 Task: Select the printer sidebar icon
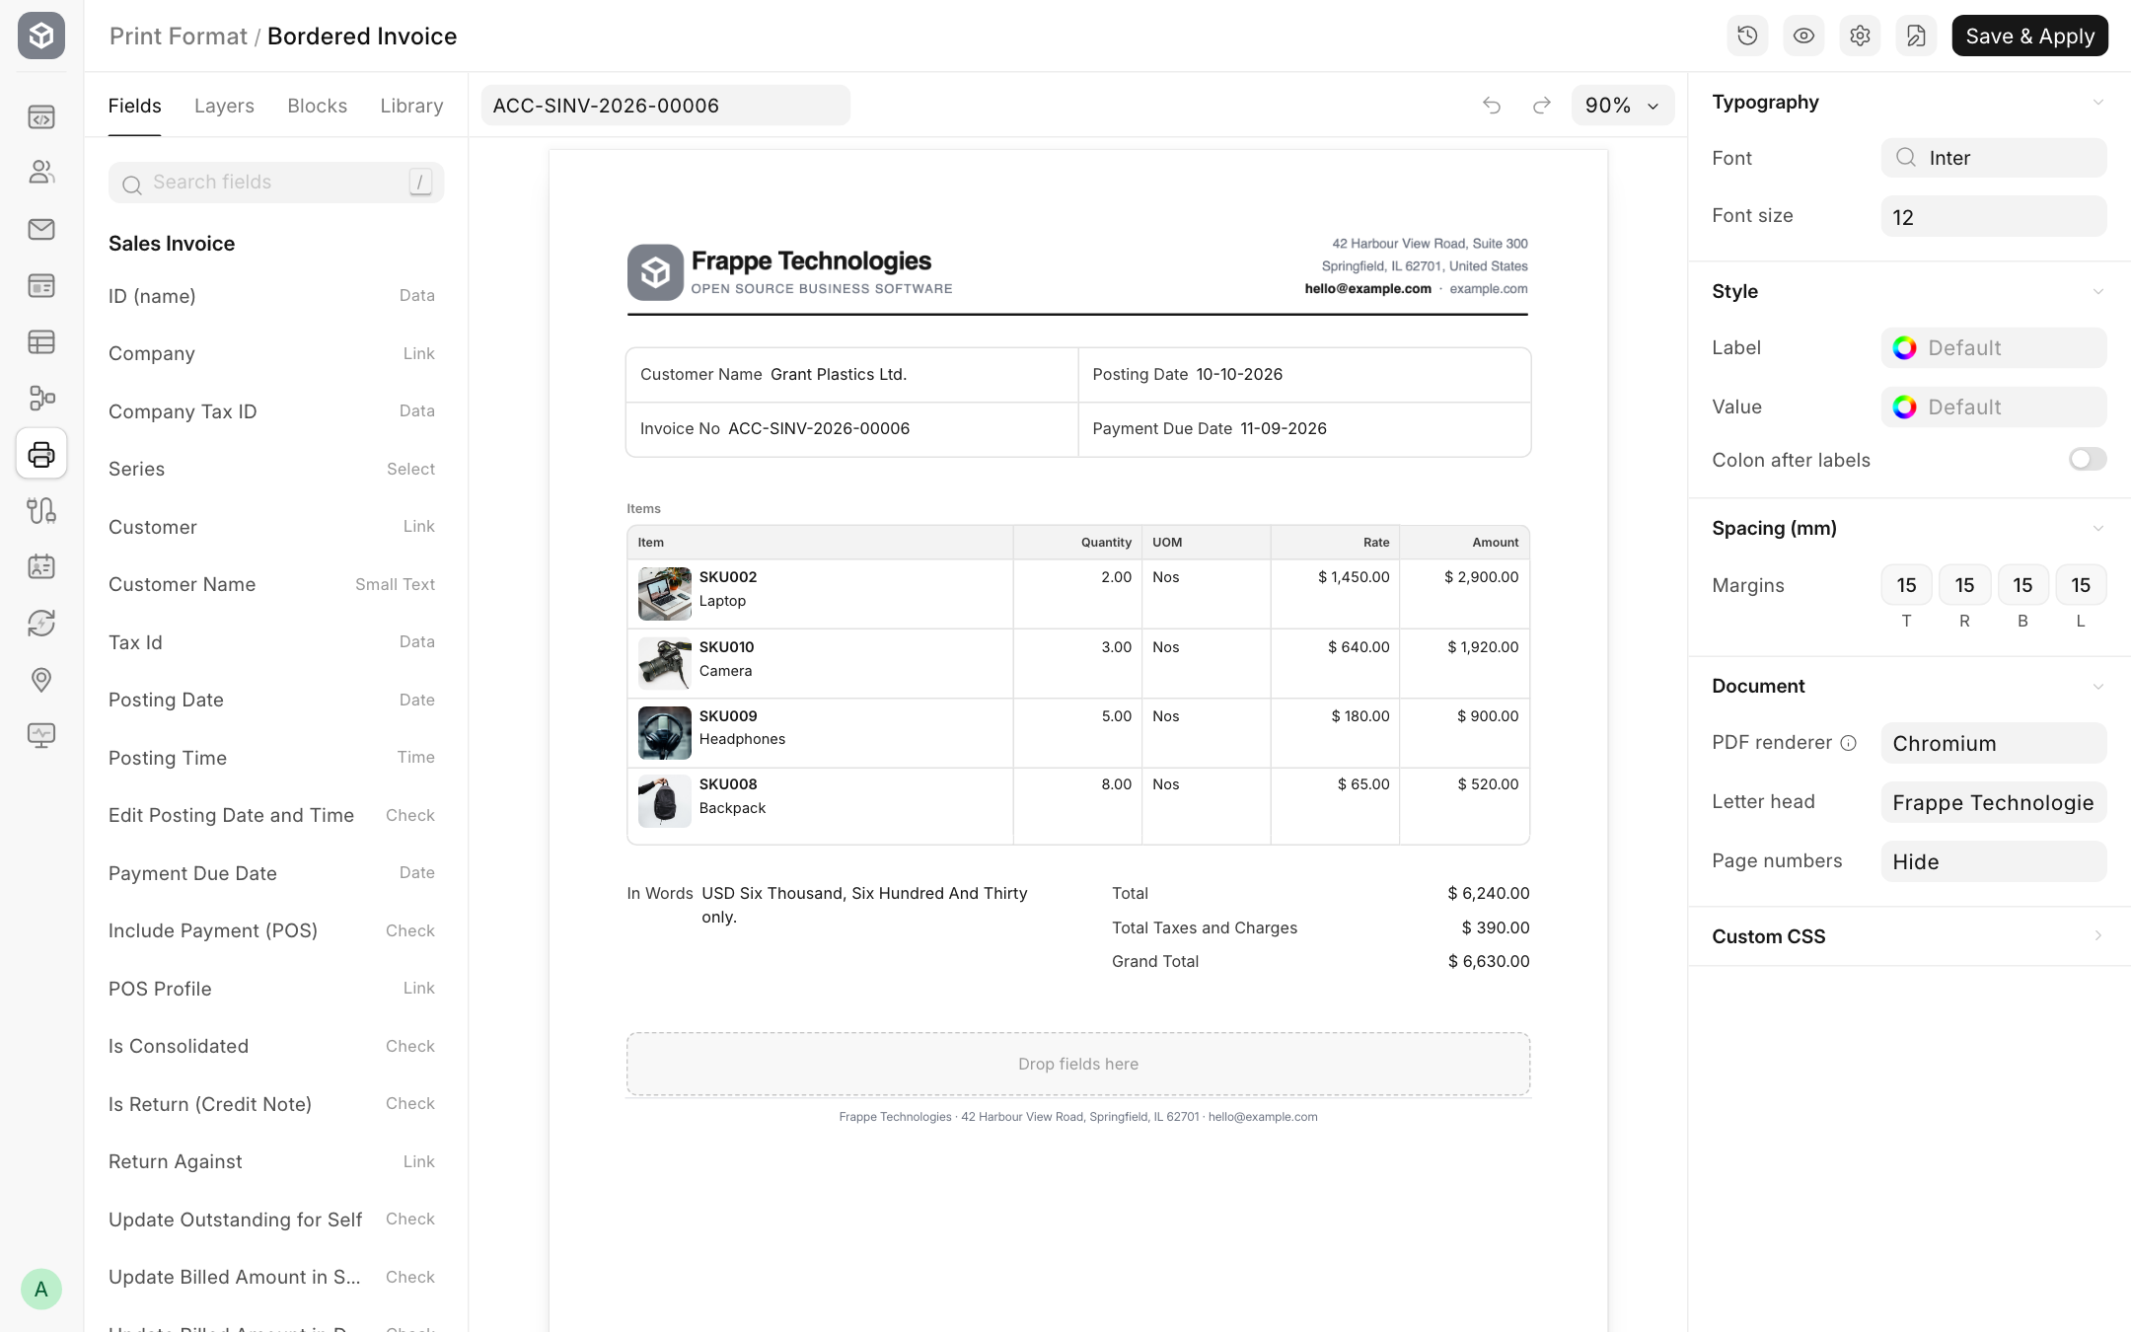pyautogui.click(x=41, y=454)
